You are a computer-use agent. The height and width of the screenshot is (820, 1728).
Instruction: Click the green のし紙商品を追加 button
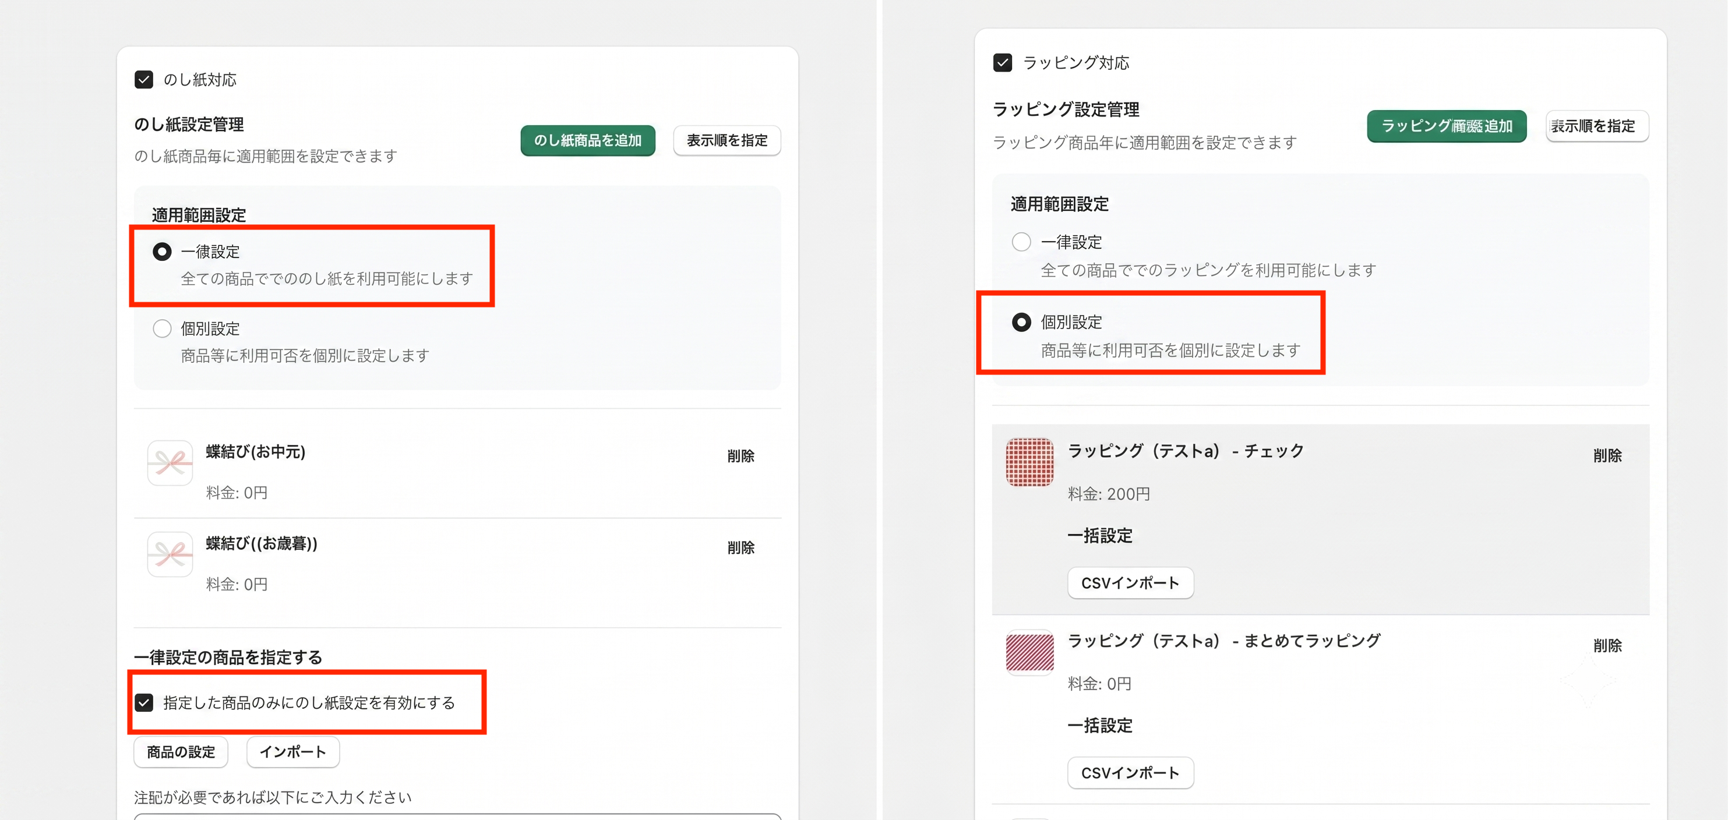pos(588,140)
